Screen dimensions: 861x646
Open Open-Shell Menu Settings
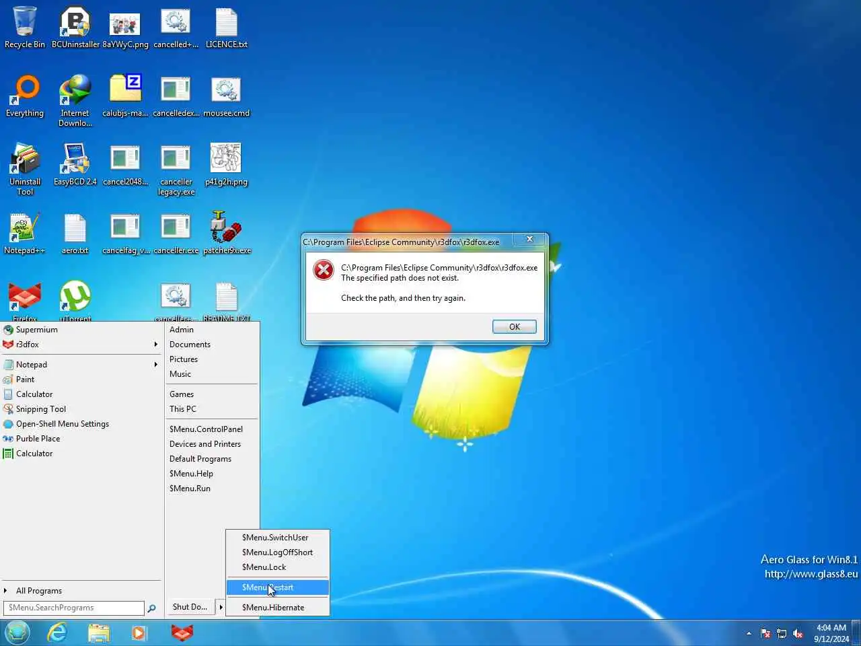point(82,424)
